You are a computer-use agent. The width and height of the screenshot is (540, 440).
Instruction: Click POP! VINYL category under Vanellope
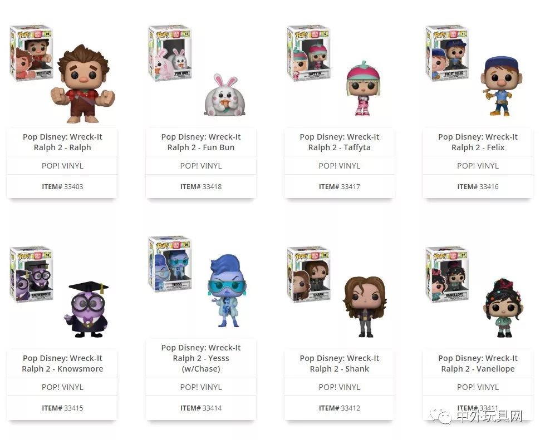478,387
